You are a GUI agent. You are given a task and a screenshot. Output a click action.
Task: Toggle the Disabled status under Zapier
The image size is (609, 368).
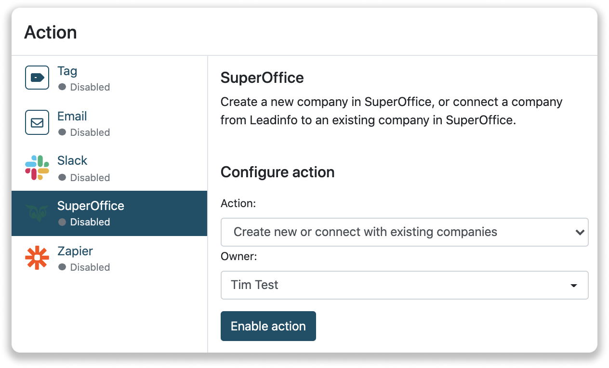pos(63,267)
